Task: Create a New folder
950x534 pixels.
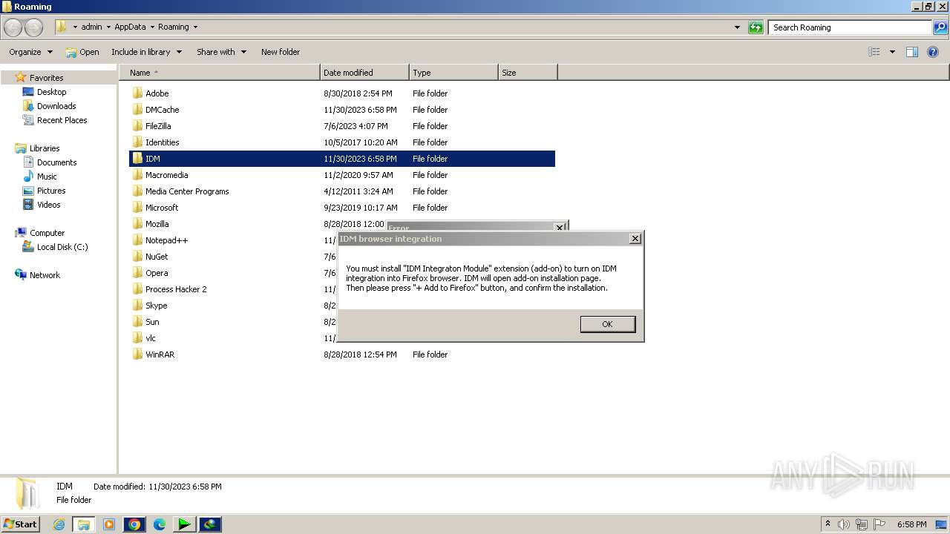Action: 281,52
